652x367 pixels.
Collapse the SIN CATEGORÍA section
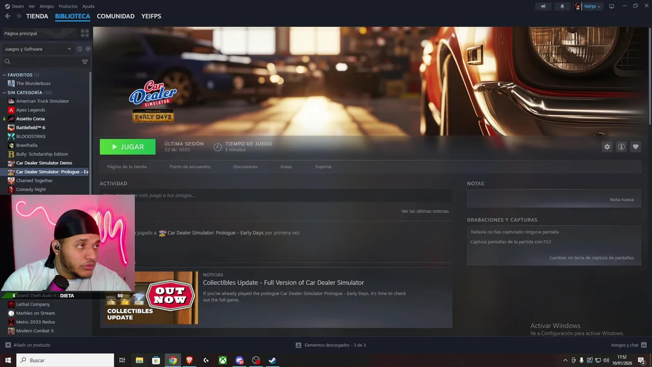tap(5, 93)
